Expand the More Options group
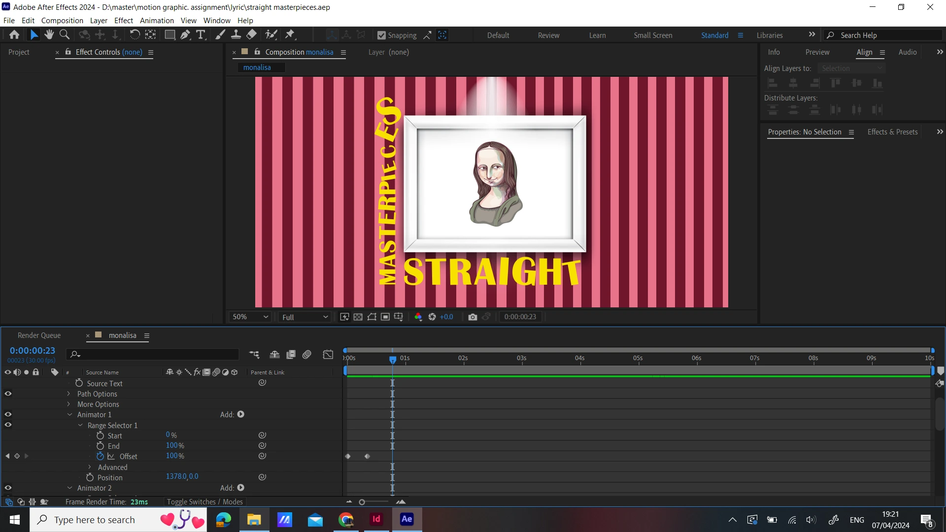The width and height of the screenshot is (946, 532). pyautogui.click(x=68, y=404)
